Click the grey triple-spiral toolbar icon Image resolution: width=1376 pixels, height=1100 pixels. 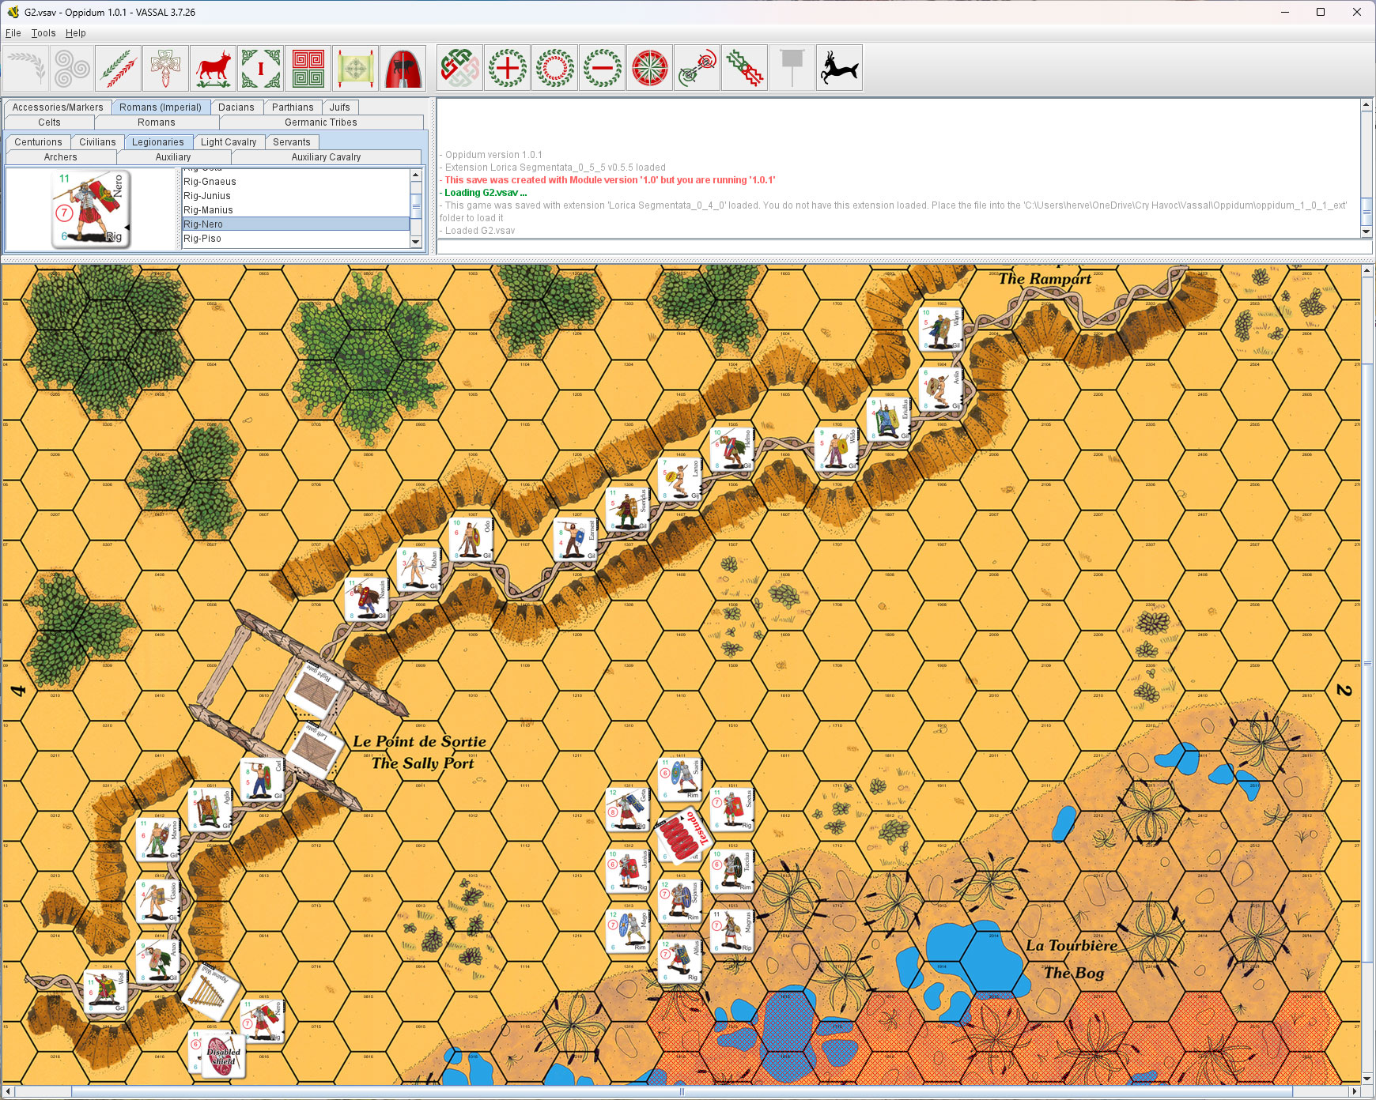[71, 68]
